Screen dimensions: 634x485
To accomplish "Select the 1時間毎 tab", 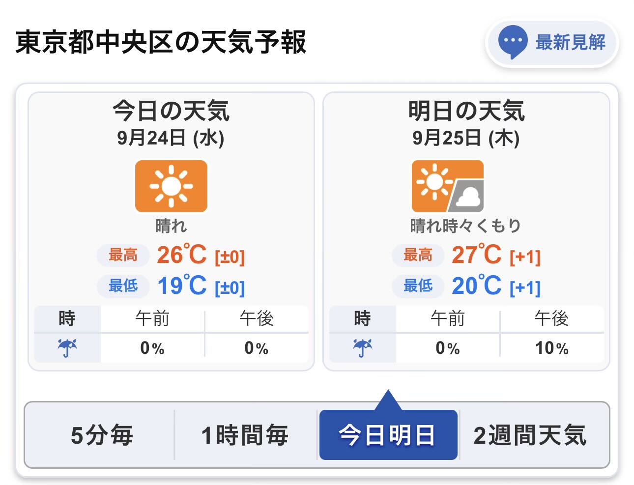I will 245,435.
